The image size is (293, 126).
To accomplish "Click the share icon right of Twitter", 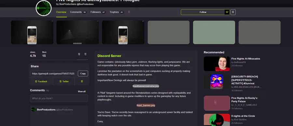I will (82, 81).
